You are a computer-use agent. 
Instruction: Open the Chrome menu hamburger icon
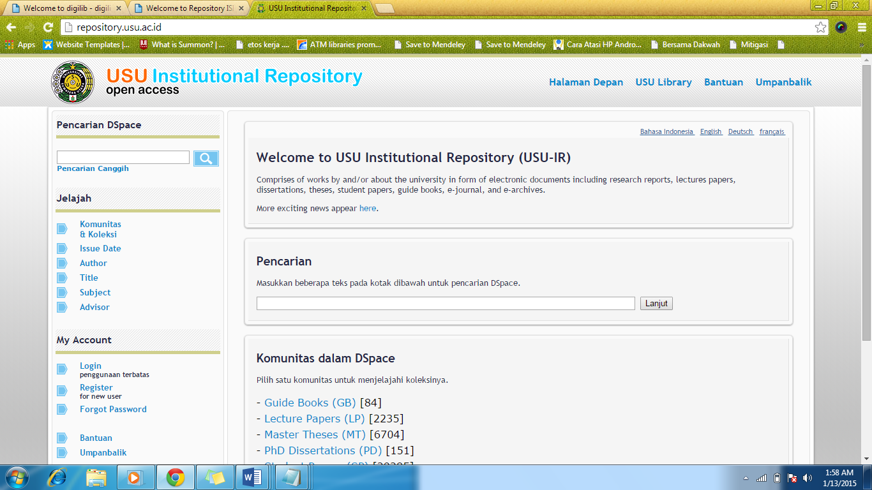click(x=861, y=27)
